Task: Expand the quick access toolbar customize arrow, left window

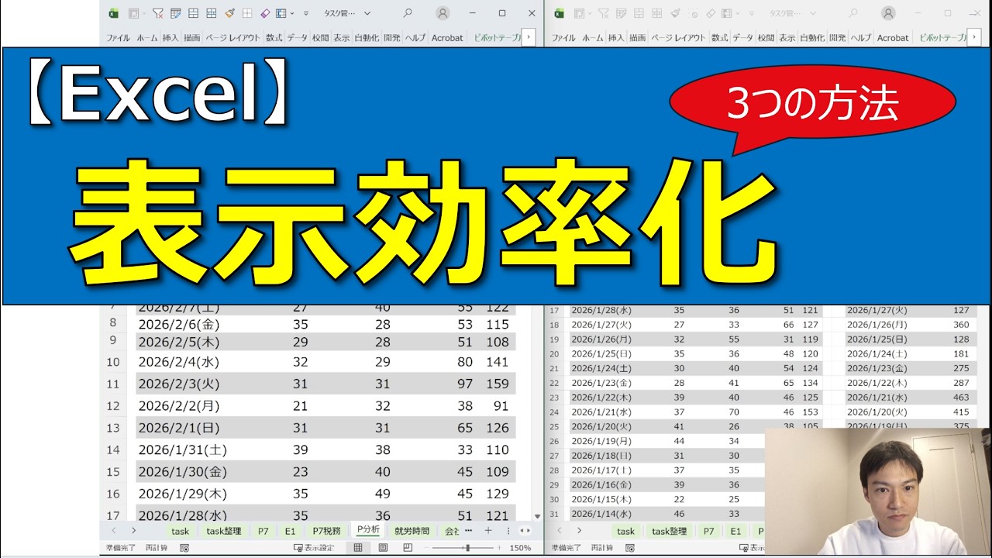Action: 306,13
